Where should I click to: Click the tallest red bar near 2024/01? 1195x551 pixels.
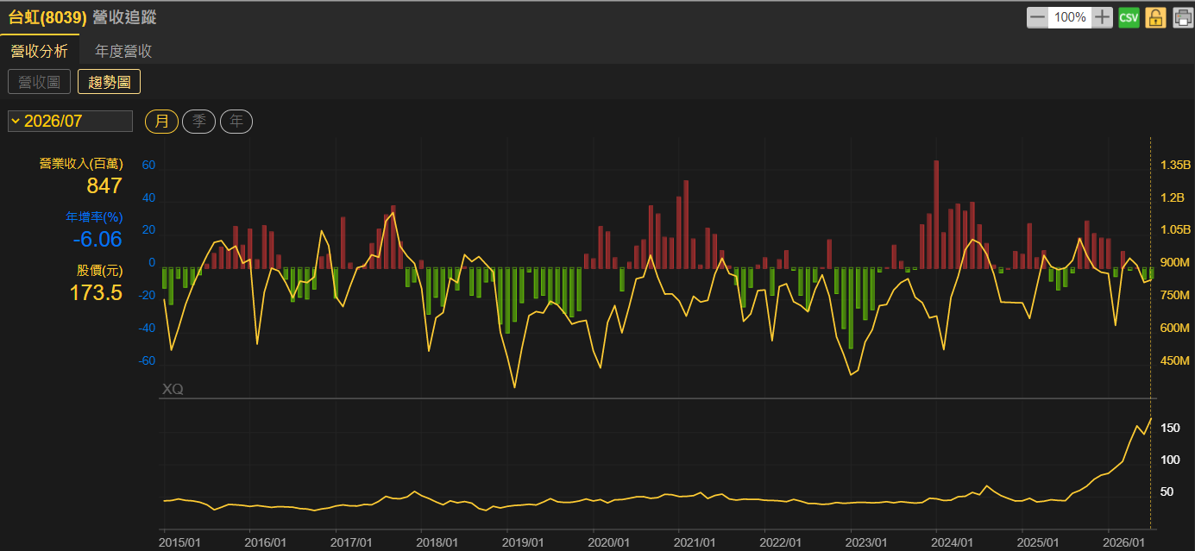(936, 215)
